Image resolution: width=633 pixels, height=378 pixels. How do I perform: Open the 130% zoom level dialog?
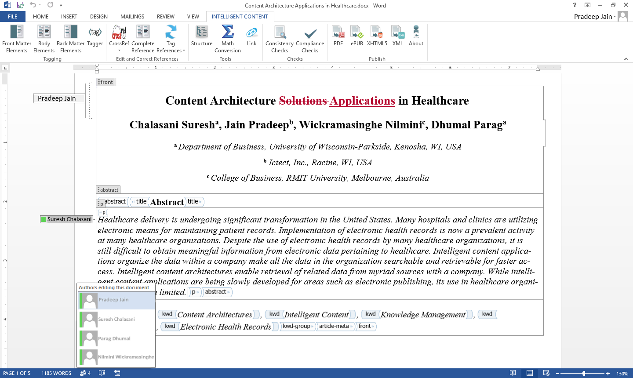[x=622, y=374]
